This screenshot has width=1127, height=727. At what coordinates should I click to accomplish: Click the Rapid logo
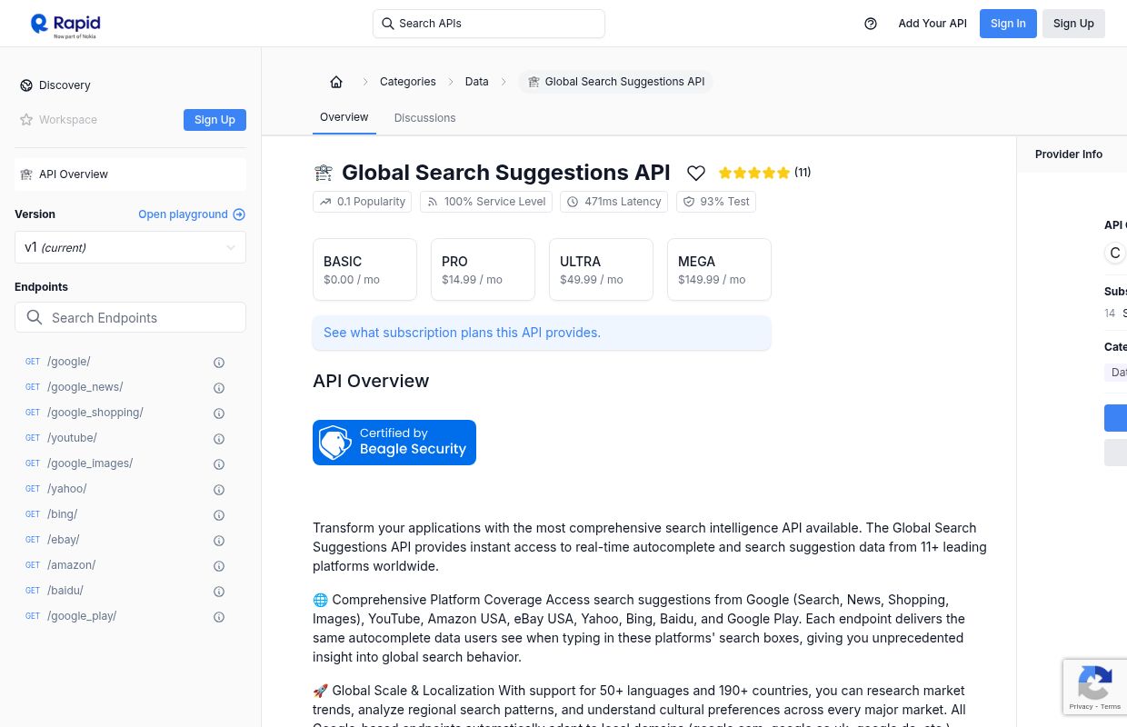[x=65, y=25]
